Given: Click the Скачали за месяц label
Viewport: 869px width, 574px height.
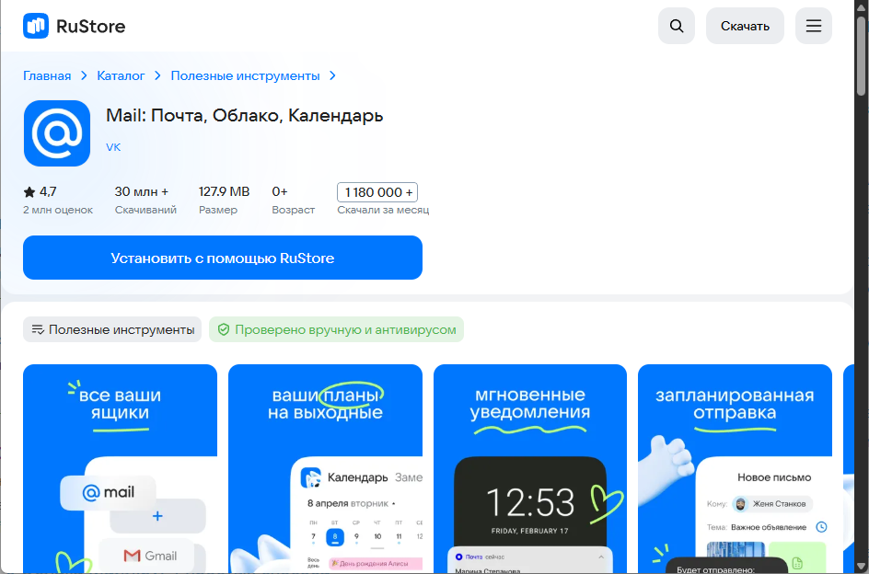Looking at the screenshot, I should [x=383, y=210].
